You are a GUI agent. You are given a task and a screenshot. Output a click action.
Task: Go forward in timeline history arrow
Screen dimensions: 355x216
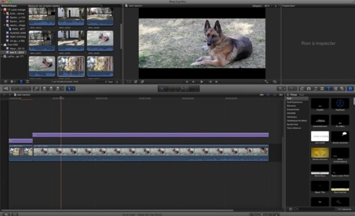(x=9, y=94)
